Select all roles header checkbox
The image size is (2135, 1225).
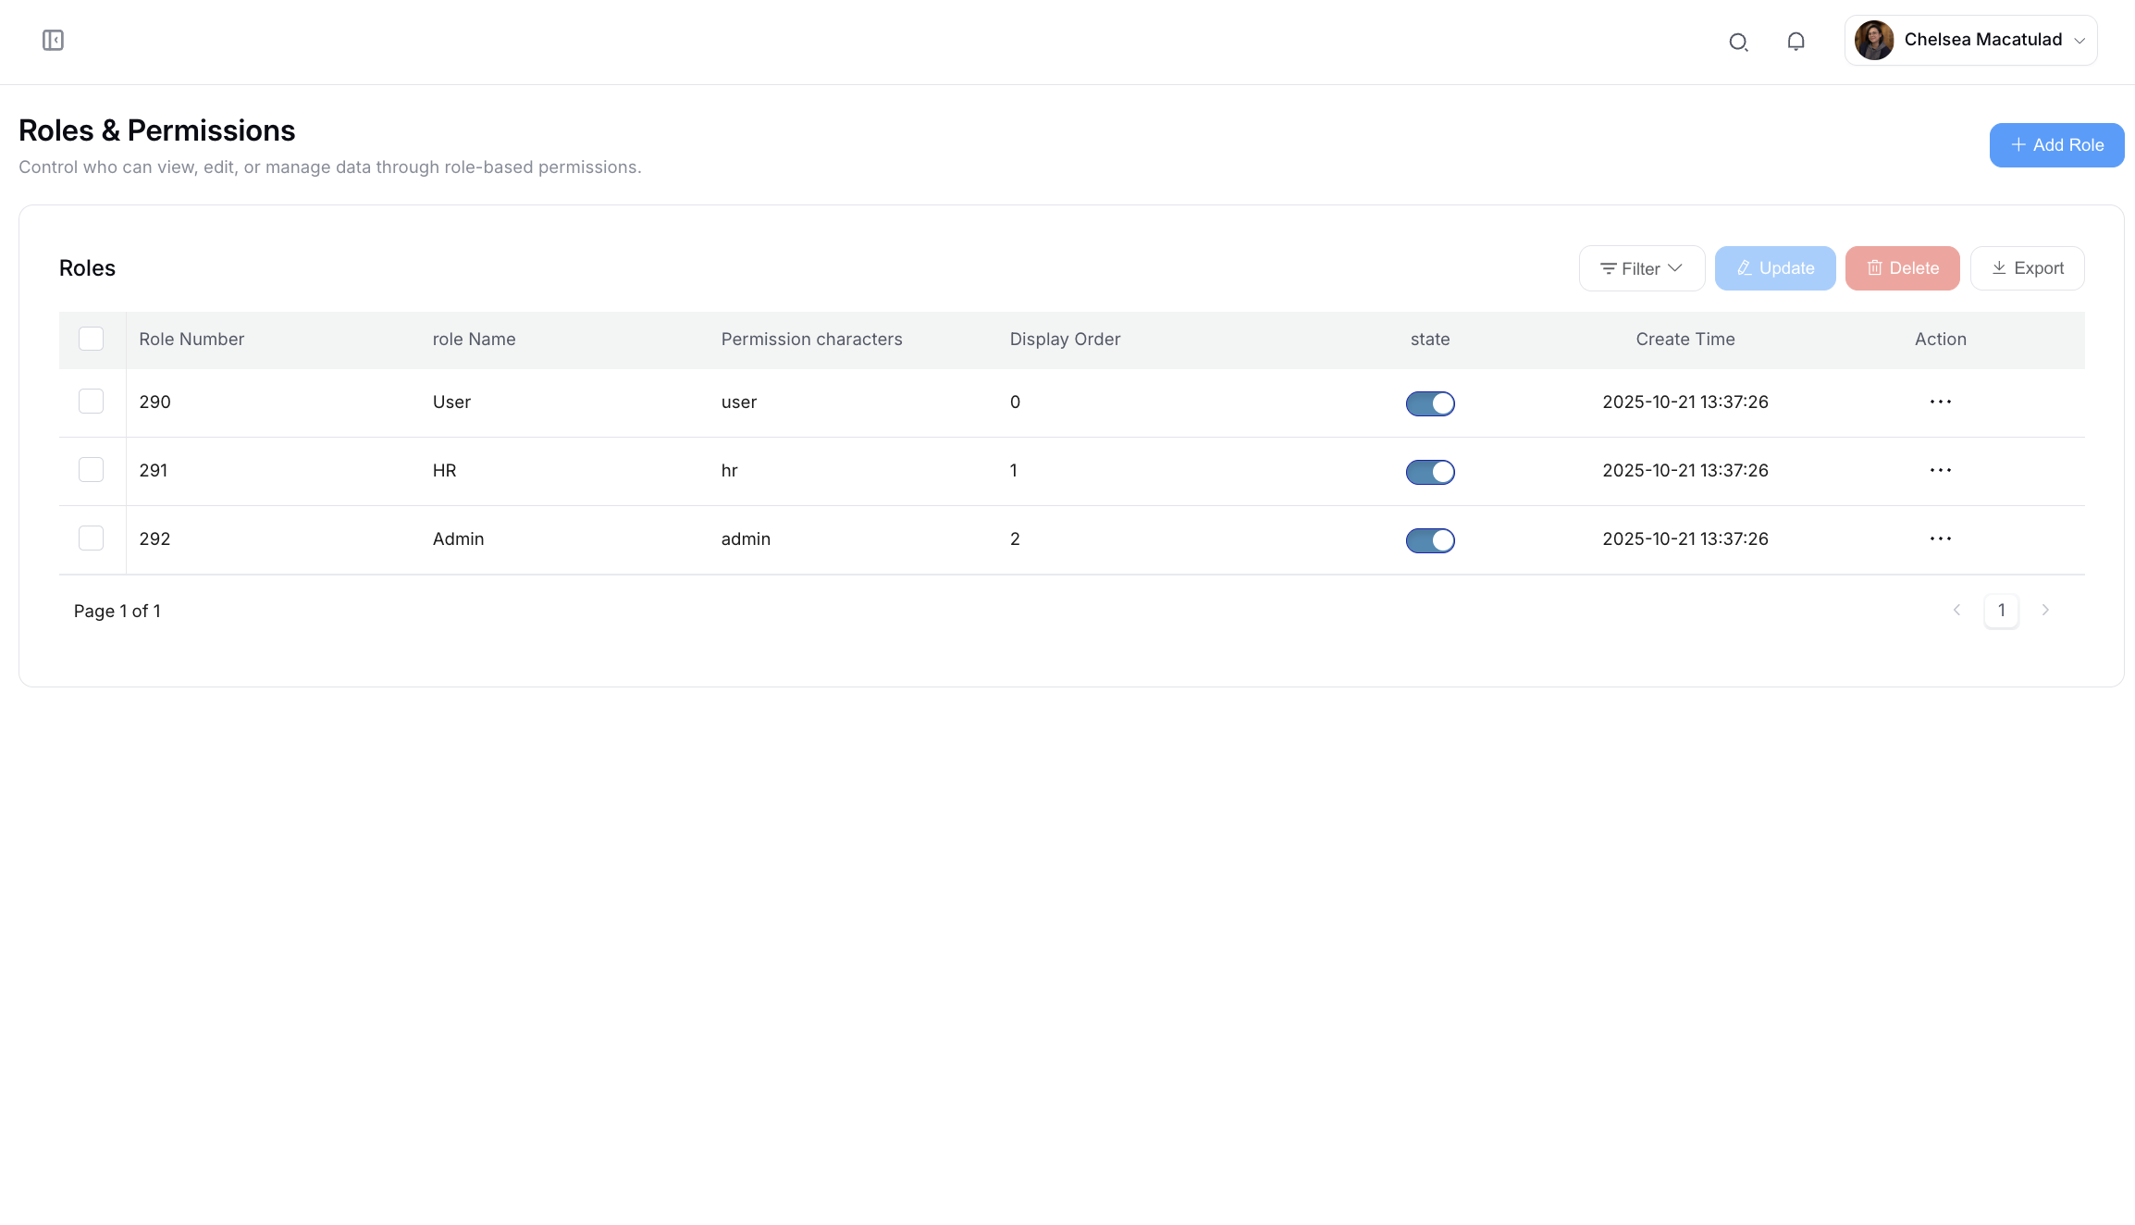[91, 339]
